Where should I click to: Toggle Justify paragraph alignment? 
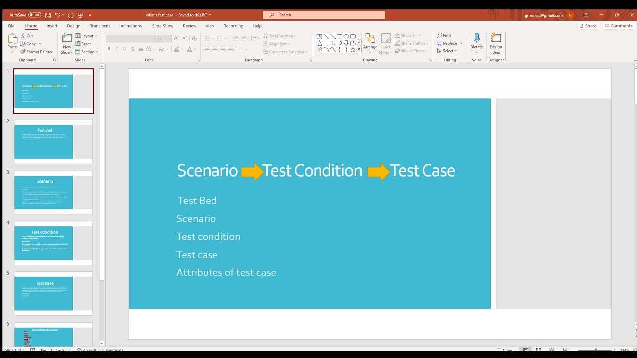pos(231,49)
